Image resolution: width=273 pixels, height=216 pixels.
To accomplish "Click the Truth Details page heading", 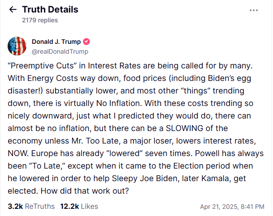I will 50,9.
